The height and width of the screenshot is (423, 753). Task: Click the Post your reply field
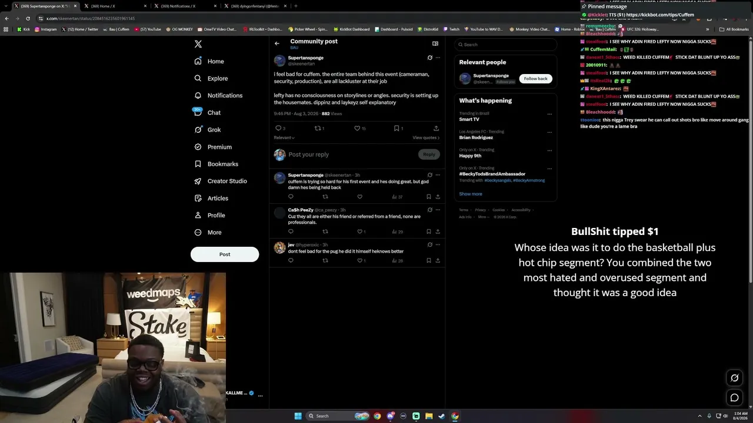[x=352, y=155]
